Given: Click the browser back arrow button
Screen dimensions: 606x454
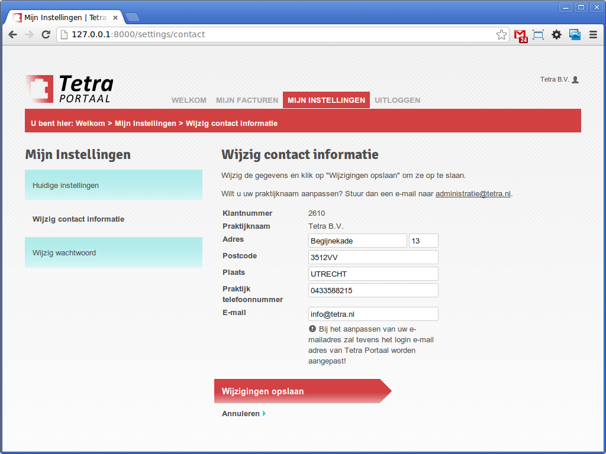Looking at the screenshot, I should [12, 35].
